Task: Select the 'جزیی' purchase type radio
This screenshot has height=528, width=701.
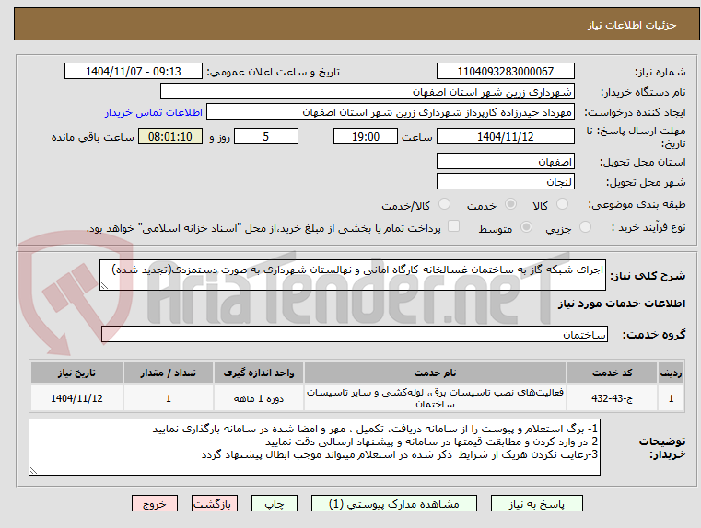Action: tap(585, 226)
